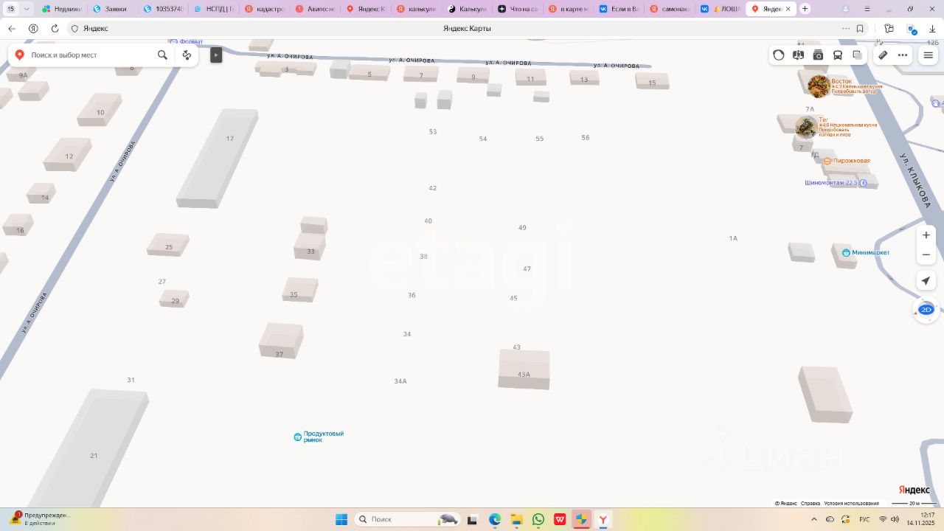Switch to the 'Авито' browser tab

315,9
